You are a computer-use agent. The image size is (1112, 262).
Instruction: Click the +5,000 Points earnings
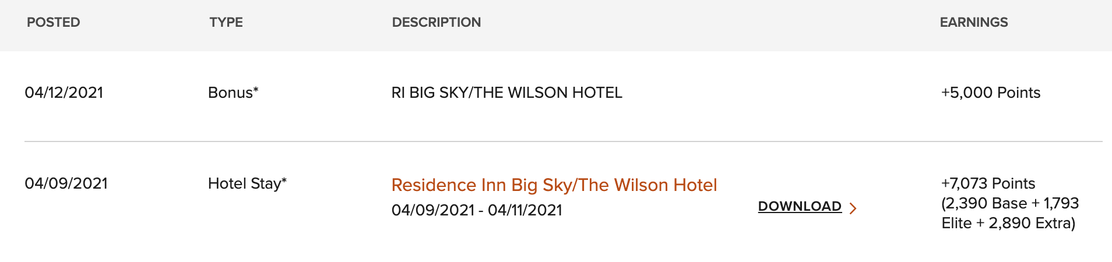pos(990,93)
